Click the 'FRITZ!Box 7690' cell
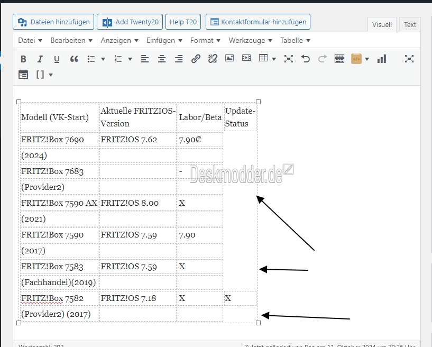Screen dimensions: 432x347 59,140
